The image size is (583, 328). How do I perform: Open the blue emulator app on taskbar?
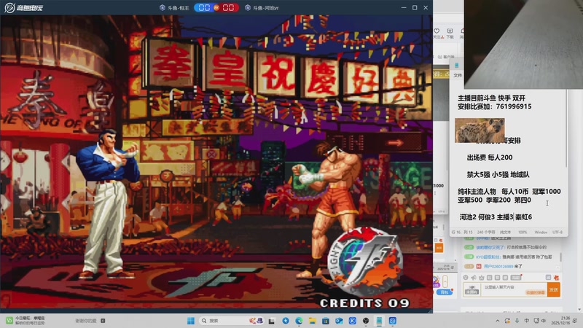pyautogui.click(x=392, y=321)
